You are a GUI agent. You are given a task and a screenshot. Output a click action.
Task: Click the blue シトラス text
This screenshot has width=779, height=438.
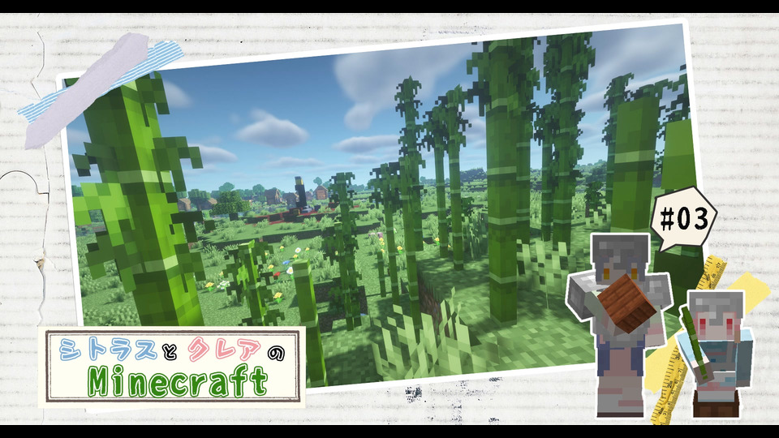pyautogui.click(x=108, y=349)
